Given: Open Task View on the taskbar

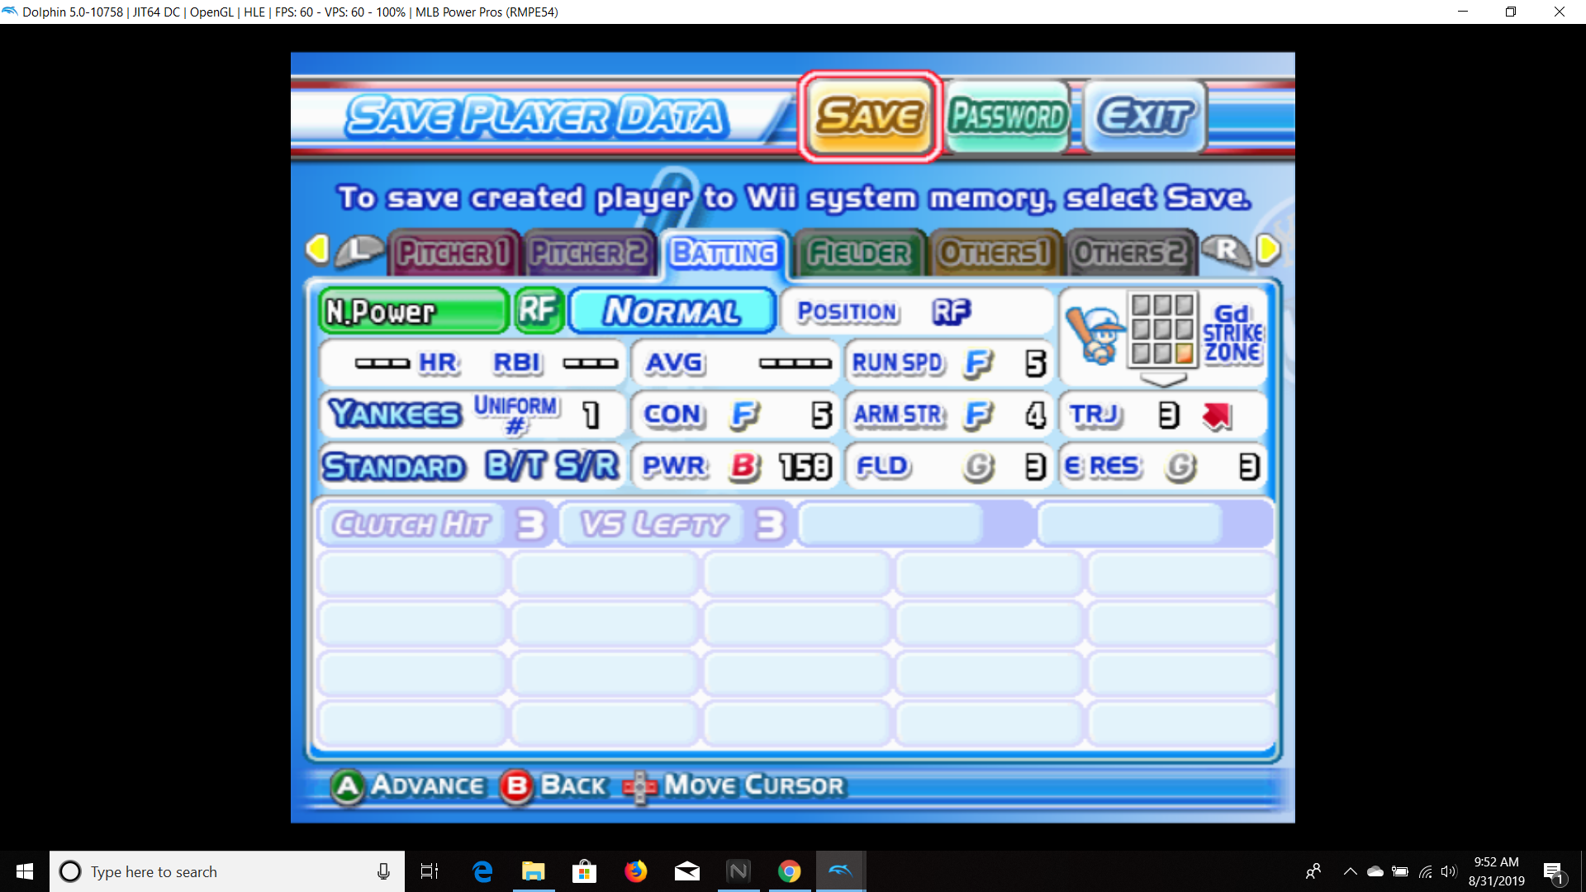Looking at the screenshot, I should [430, 871].
